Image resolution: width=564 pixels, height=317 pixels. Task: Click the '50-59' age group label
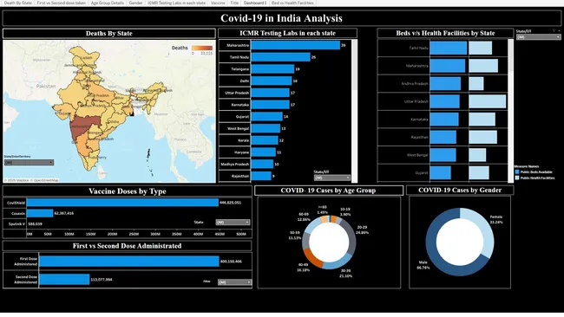click(x=294, y=233)
